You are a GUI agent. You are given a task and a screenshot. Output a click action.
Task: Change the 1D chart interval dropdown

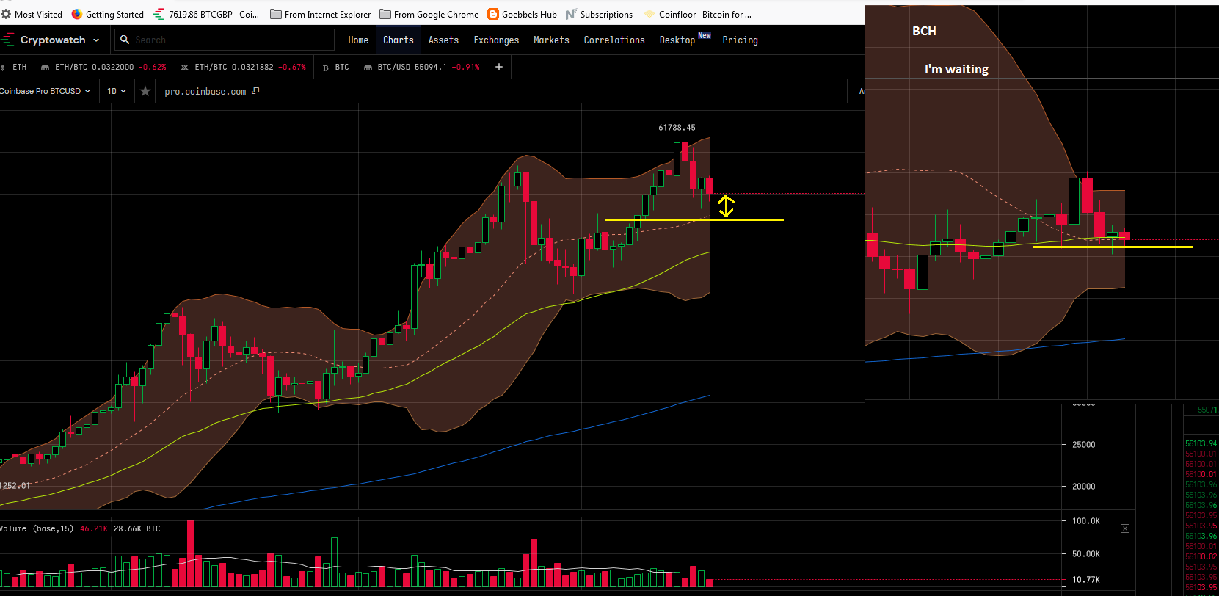117,91
